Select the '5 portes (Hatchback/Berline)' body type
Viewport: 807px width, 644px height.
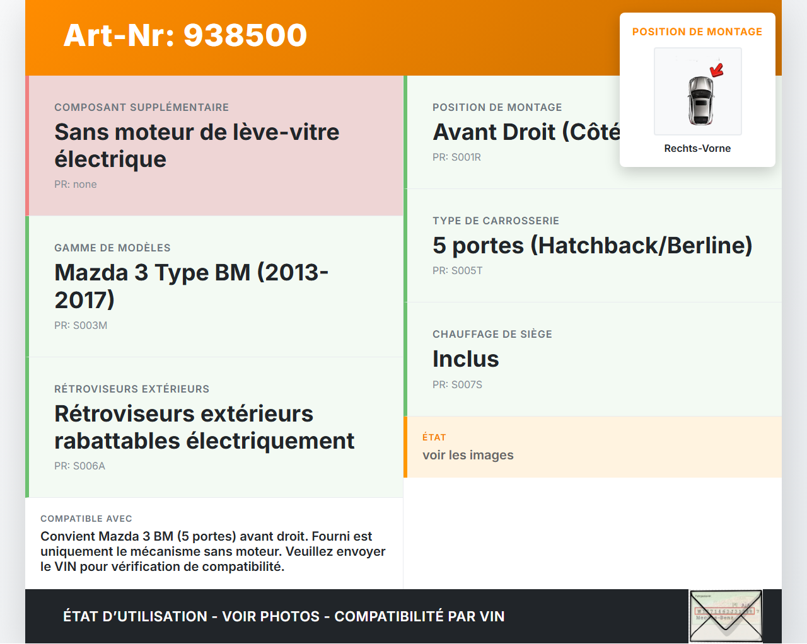tap(592, 246)
